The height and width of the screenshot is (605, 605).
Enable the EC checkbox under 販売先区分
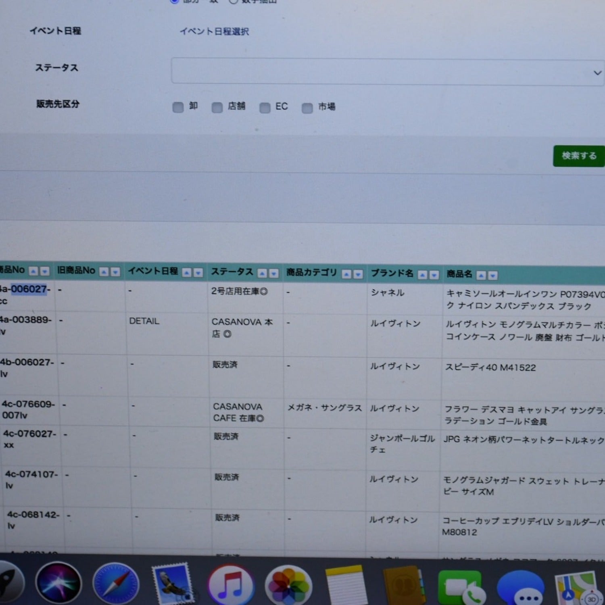[x=265, y=108]
